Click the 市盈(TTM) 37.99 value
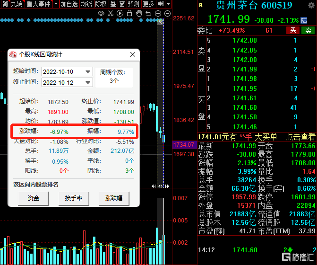Screen dimensions: 317x265 (307, 231)
